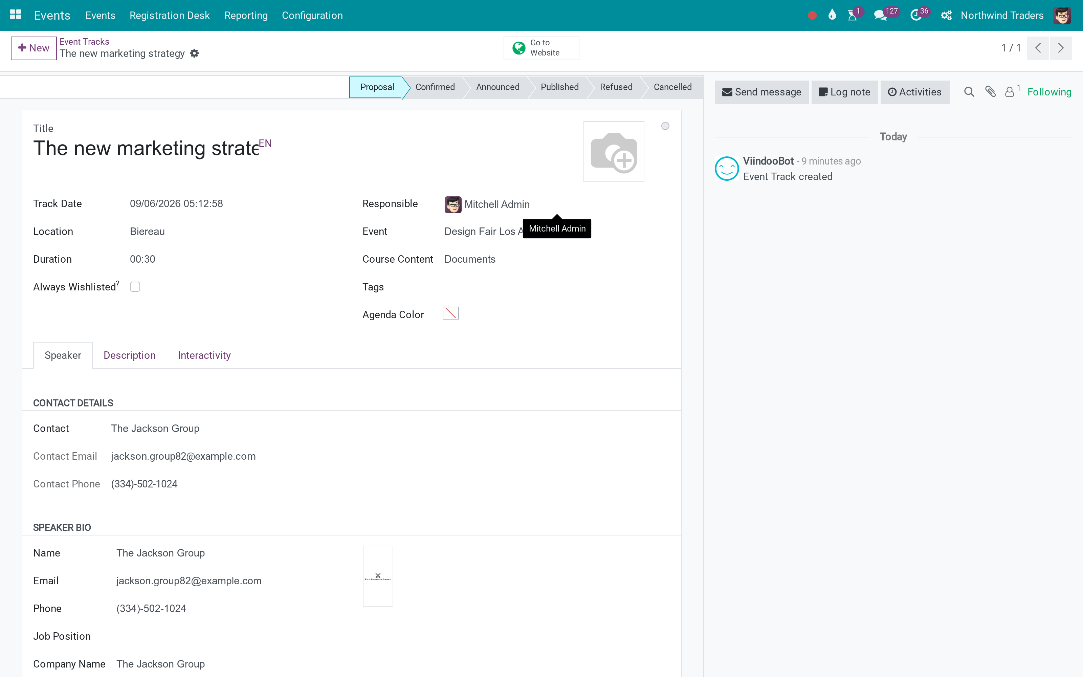This screenshot has width=1083, height=677.
Task: Click the Go to Website button
Action: click(x=541, y=48)
